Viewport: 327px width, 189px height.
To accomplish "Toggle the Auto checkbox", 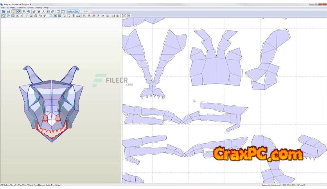I will pos(84,11).
